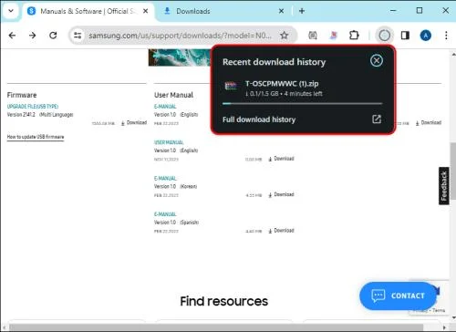Image resolution: width=456 pixels, height=332 pixels.
Task: Download the USER MANUAL English file
Action: tap(281, 159)
